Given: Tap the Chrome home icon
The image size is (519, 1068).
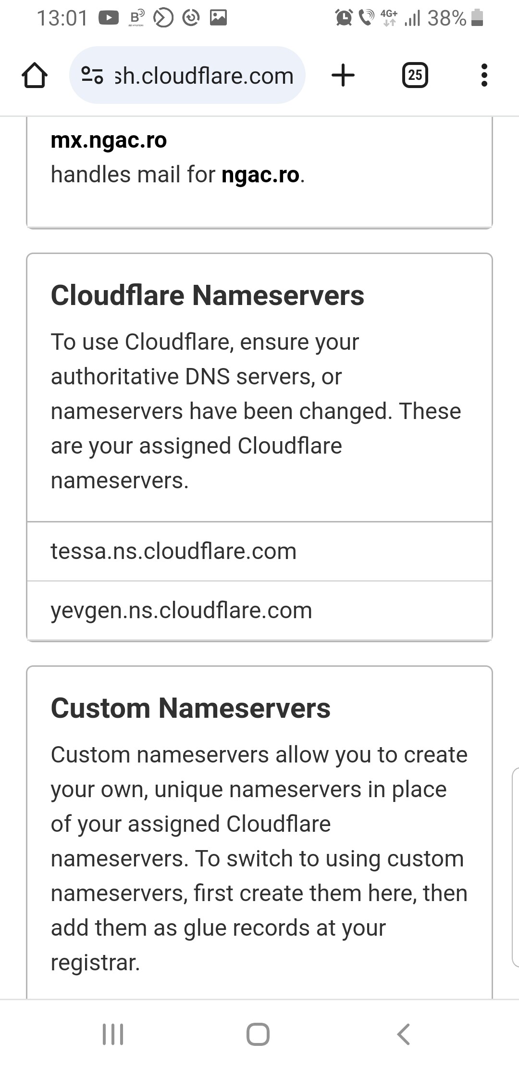Looking at the screenshot, I should (x=35, y=76).
